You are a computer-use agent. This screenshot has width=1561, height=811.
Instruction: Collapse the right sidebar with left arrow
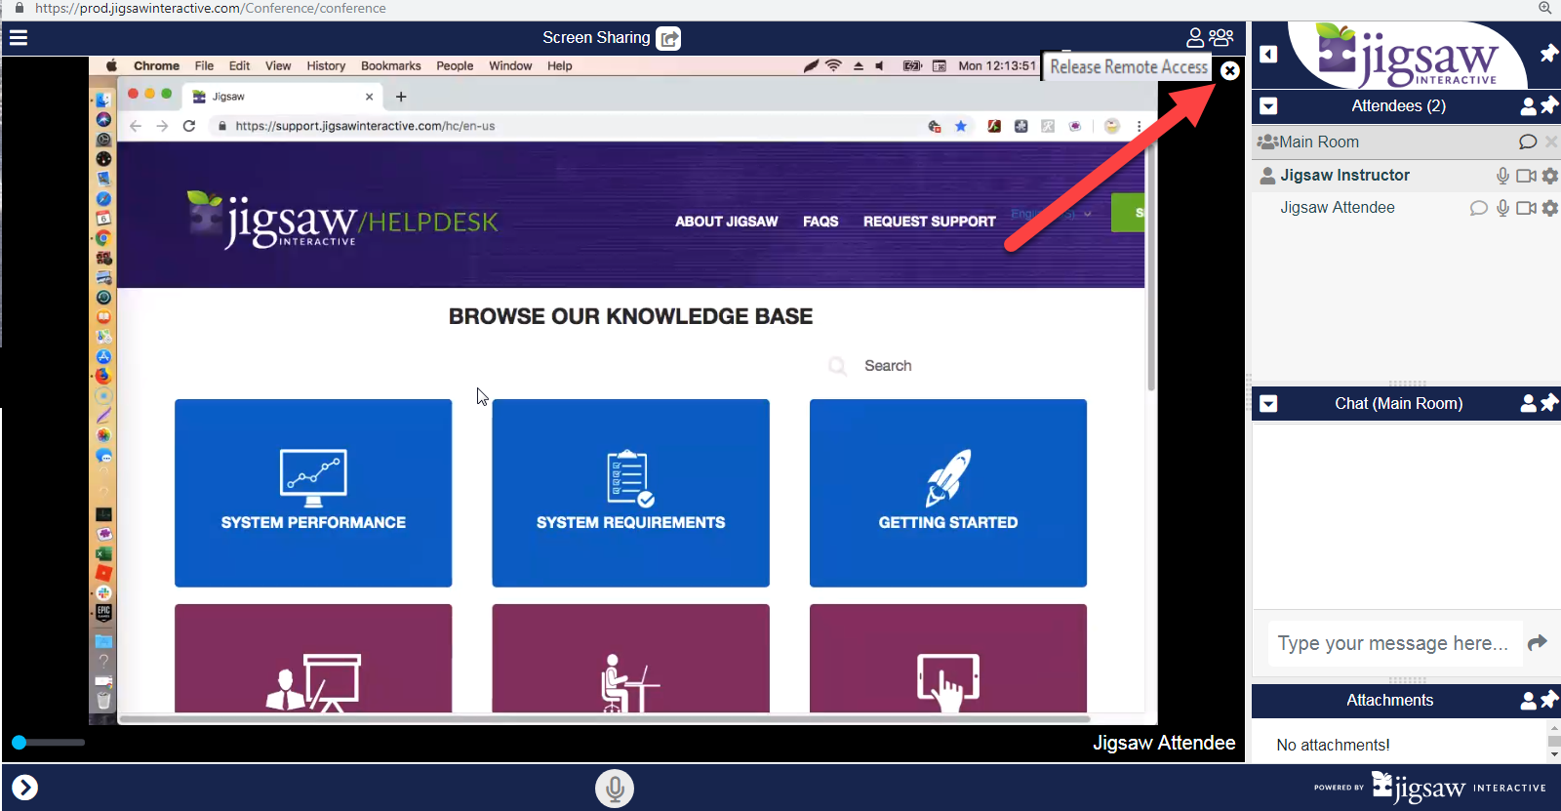[x=1268, y=54]
